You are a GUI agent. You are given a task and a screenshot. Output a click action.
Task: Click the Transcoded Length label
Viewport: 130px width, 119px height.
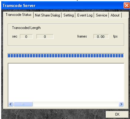(x=26, y=28)
